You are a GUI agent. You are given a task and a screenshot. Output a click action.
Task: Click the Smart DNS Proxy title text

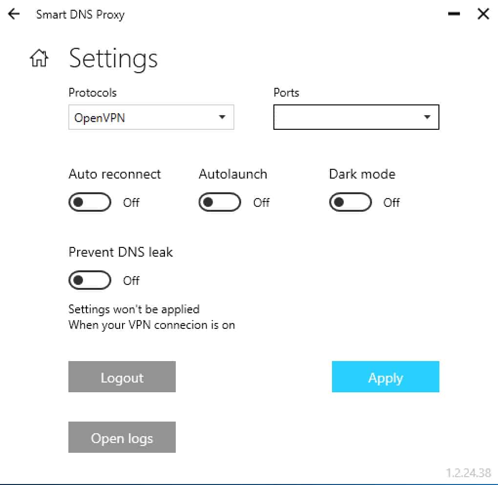81,15
